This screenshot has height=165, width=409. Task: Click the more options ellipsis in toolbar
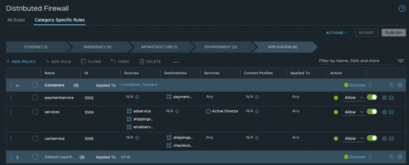tap(176, 62)
